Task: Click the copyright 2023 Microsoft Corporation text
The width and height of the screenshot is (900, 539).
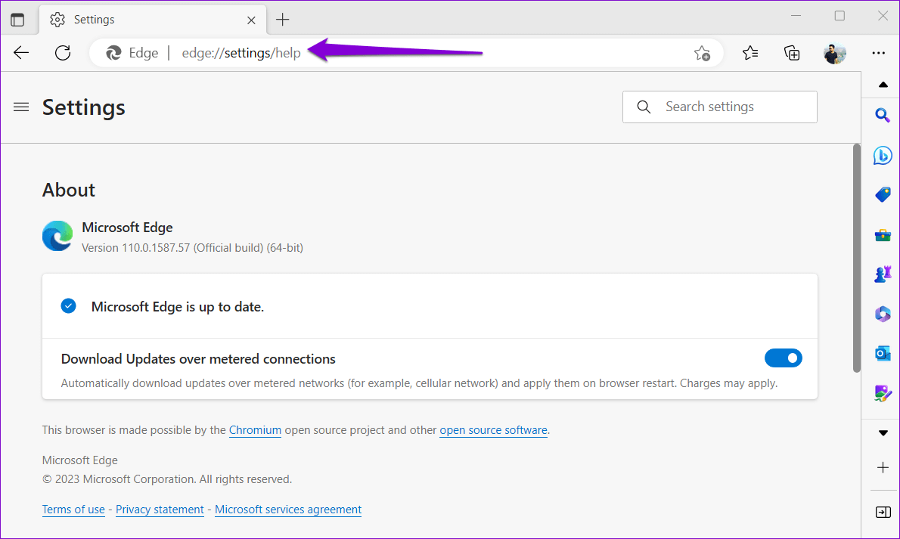Action: click(x=167, y=479)
